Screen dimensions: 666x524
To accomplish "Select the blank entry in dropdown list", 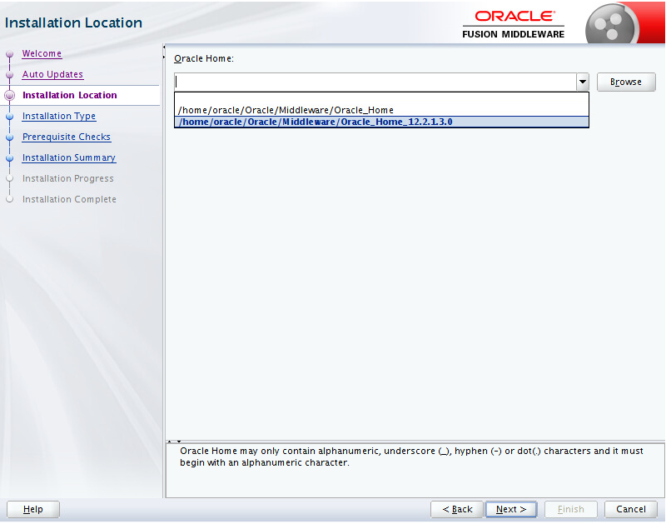I will pos(381,98).
